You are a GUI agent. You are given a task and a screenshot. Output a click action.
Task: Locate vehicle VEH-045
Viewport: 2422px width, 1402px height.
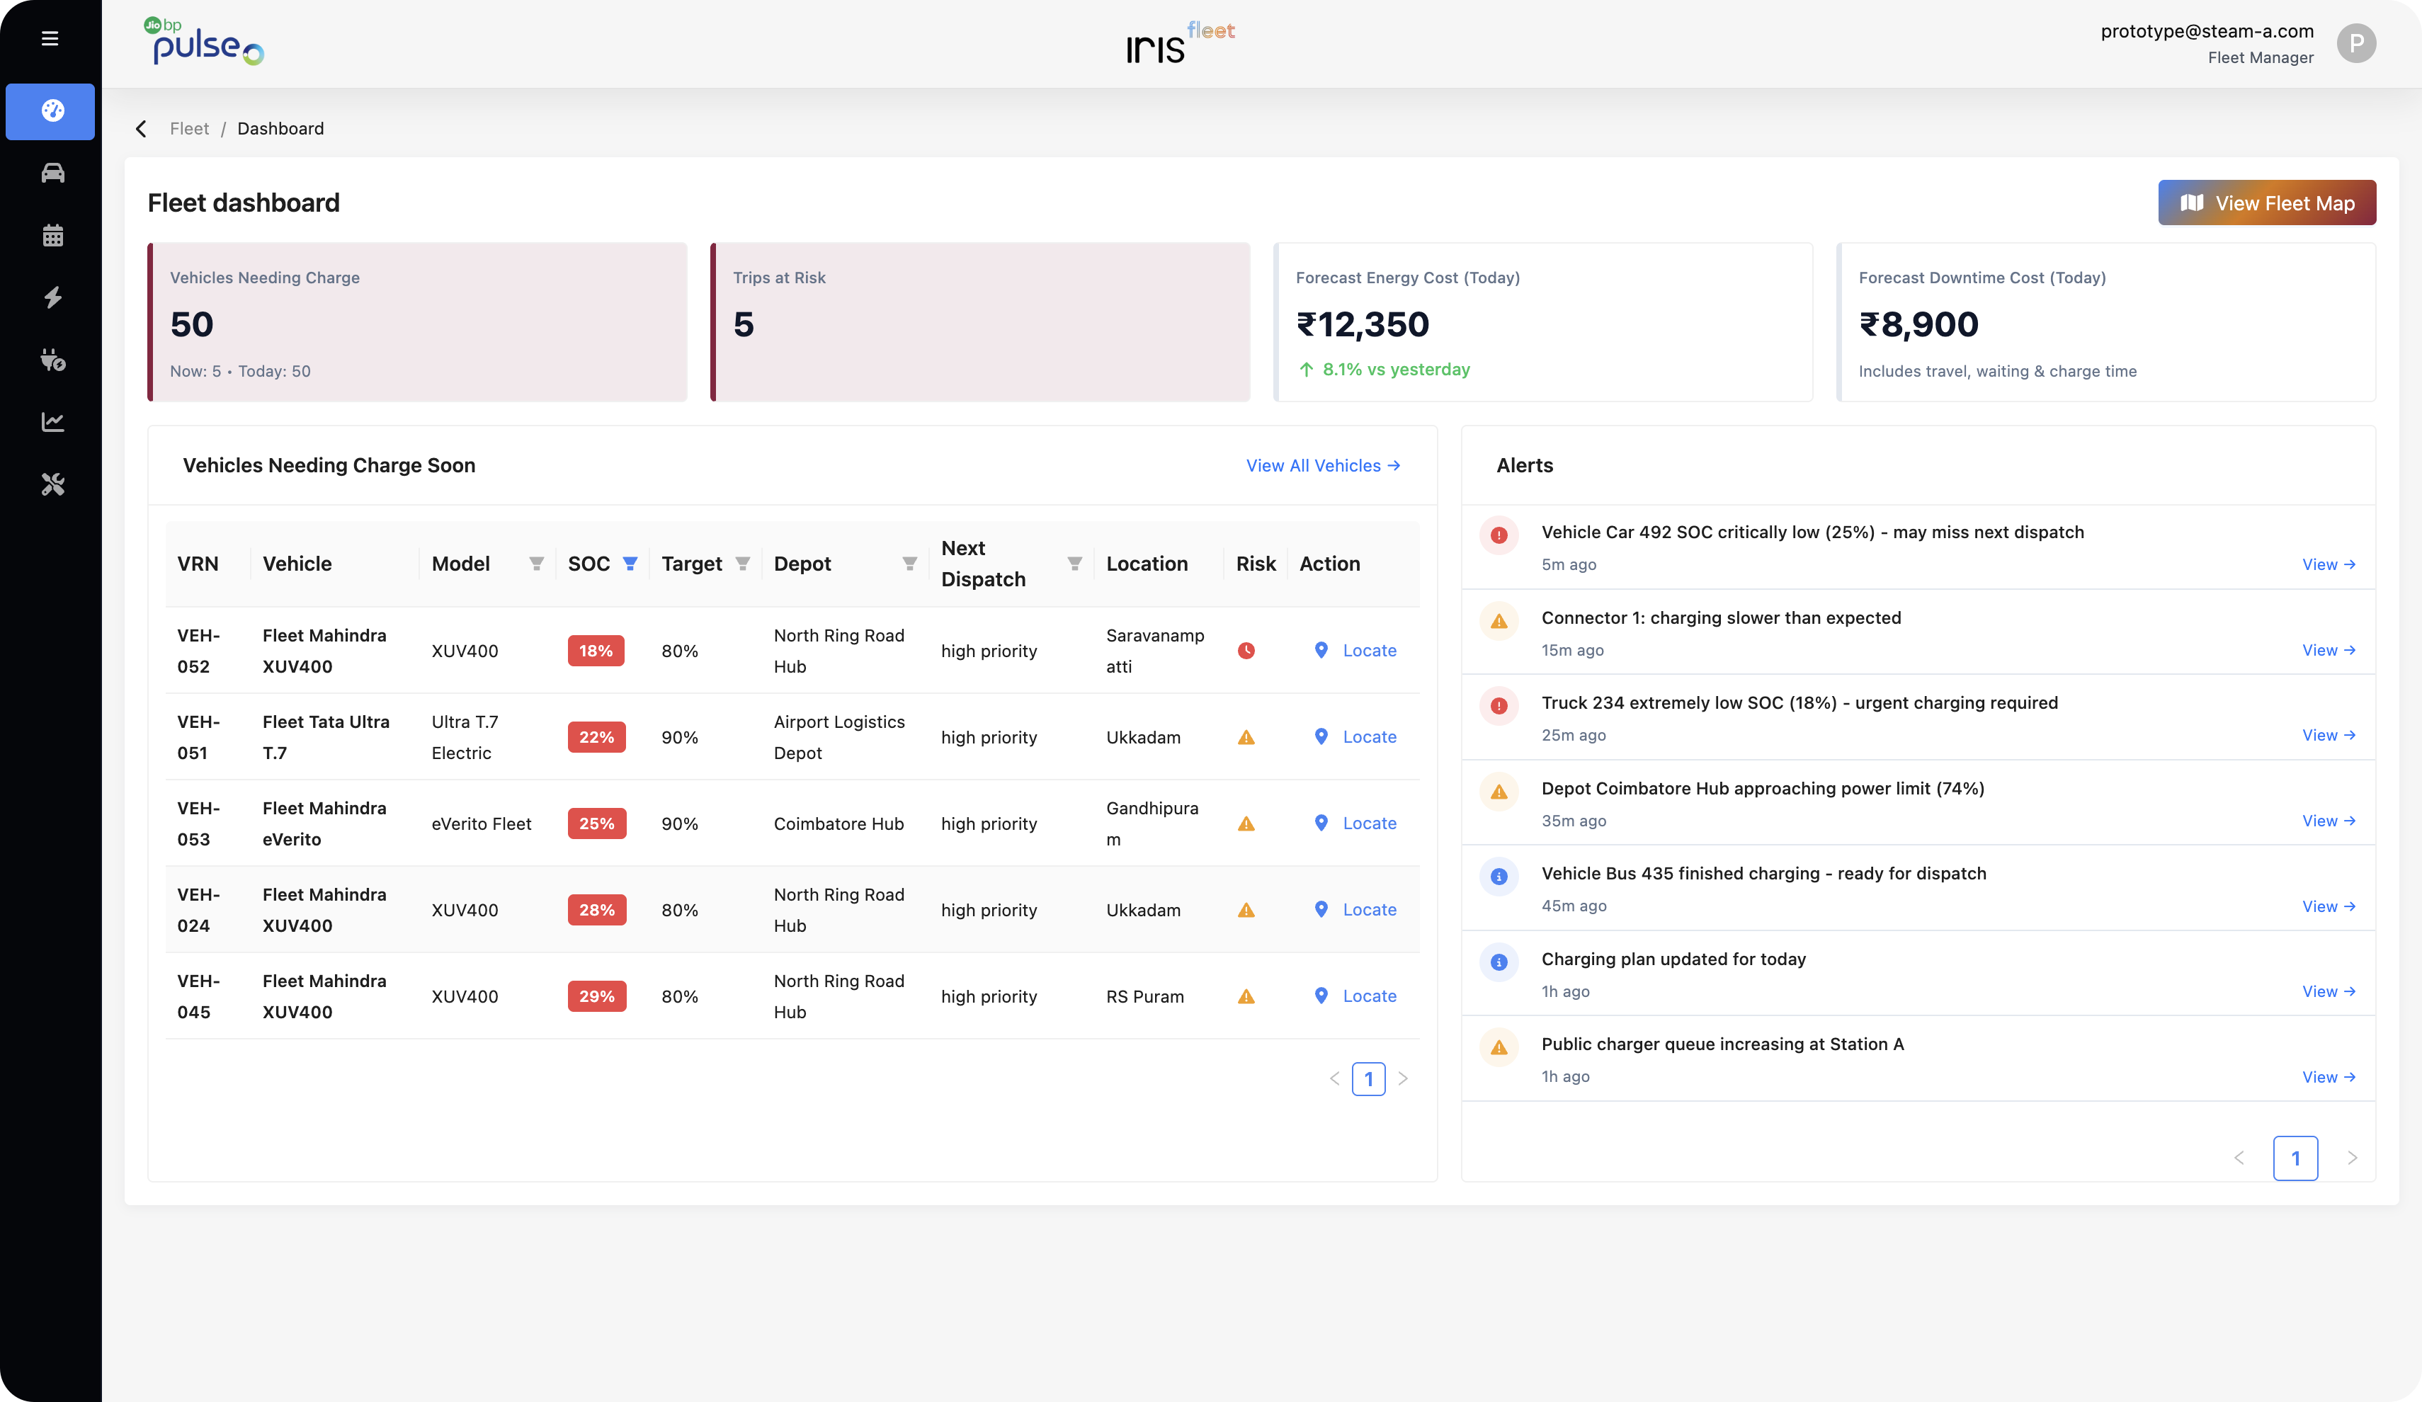coord(1355,996)
